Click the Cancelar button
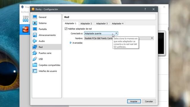Image resolution: width=190 pixels, height=107 pixels. [x=149, y=101]
